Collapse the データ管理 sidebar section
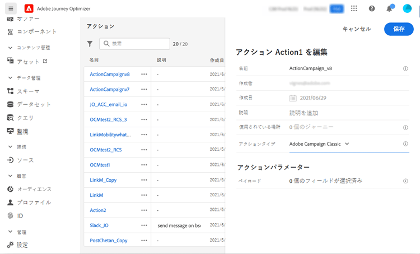This screenshot has width=420, height=254. (10, 78)
